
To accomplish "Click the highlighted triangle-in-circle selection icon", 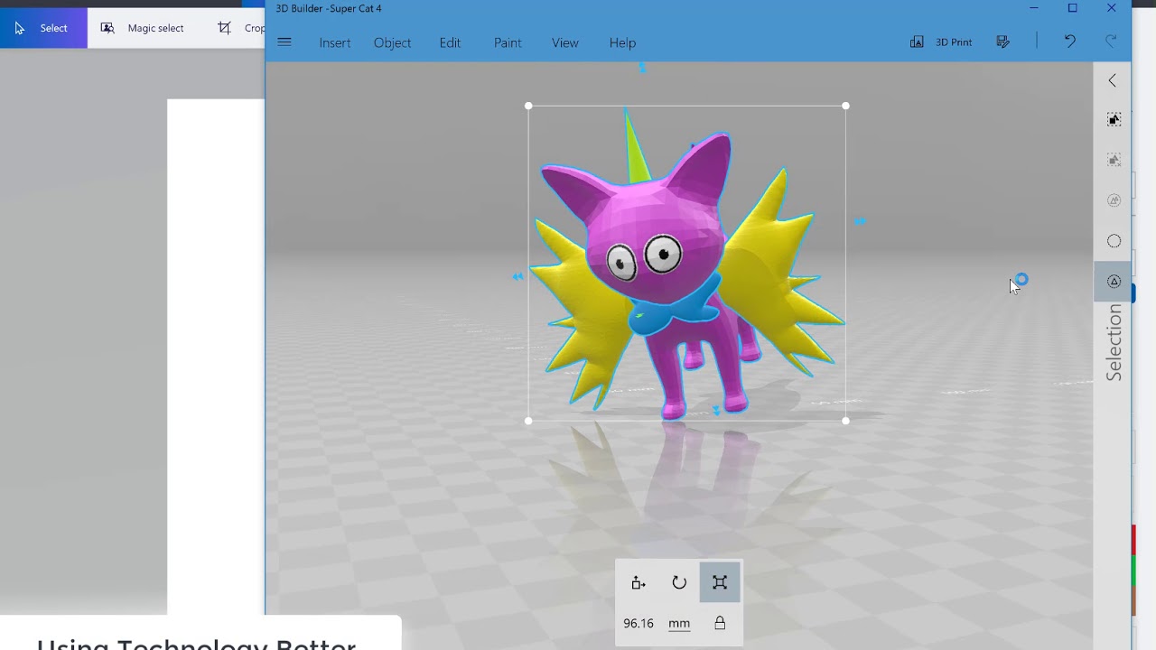I will 1114,282.
